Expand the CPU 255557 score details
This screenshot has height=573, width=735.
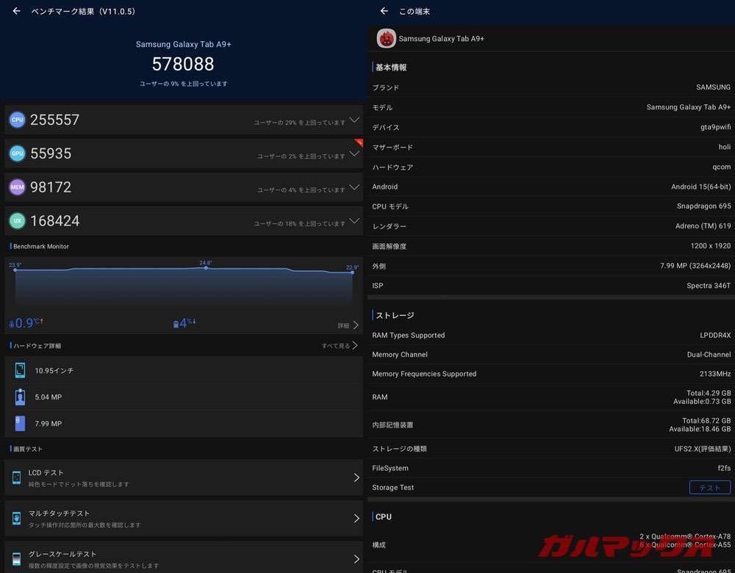[354, 120]
